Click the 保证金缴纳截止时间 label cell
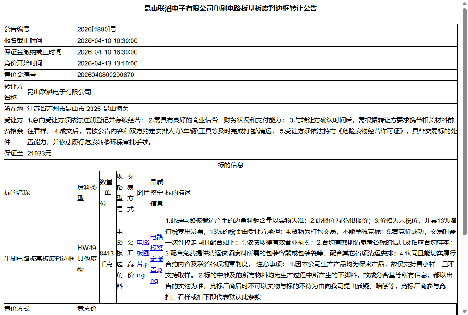Viewport: 468px width, 315px height. [x=41, y=52]
